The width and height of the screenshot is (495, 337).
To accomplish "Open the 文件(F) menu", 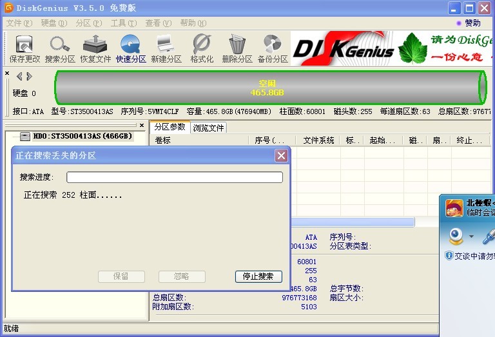I will coord(19,23).
